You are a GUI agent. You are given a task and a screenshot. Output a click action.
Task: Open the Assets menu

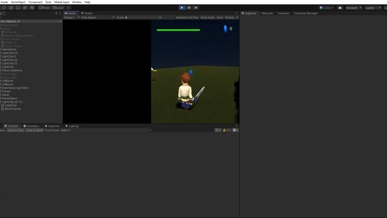[x=4, y=2]
